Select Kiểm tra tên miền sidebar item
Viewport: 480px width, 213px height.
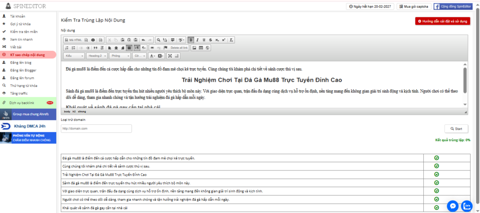coord(23,31)
